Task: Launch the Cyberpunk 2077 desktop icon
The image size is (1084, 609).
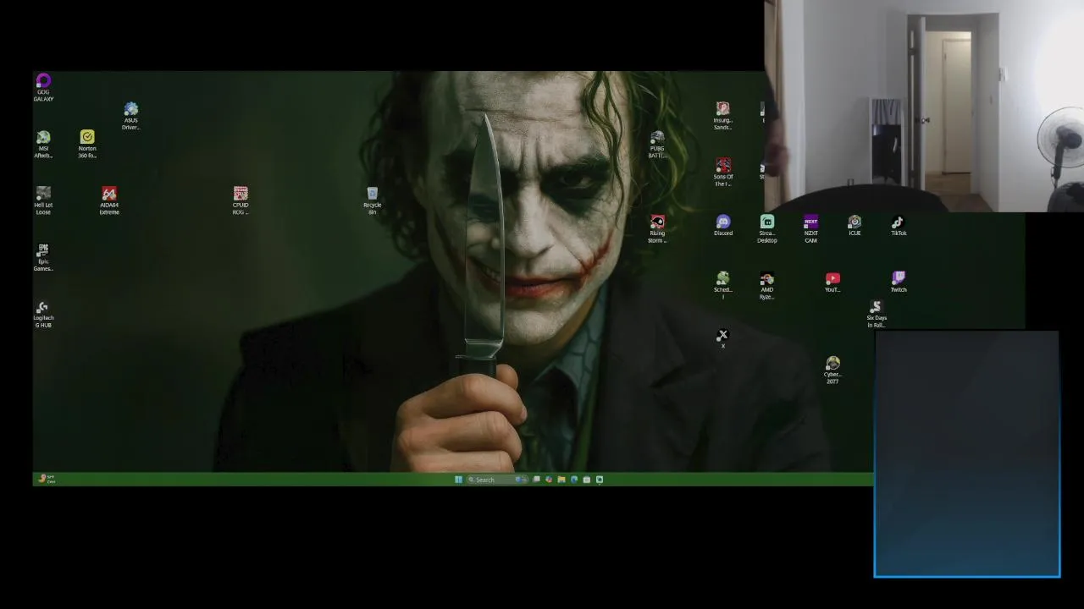Action: point(832,370)
